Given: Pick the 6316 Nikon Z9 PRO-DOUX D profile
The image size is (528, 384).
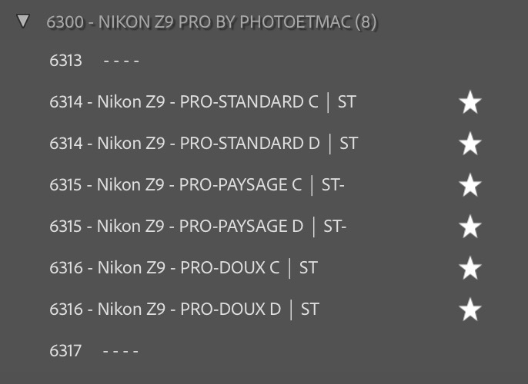Looking at the screenshot, I should (184, 310).
